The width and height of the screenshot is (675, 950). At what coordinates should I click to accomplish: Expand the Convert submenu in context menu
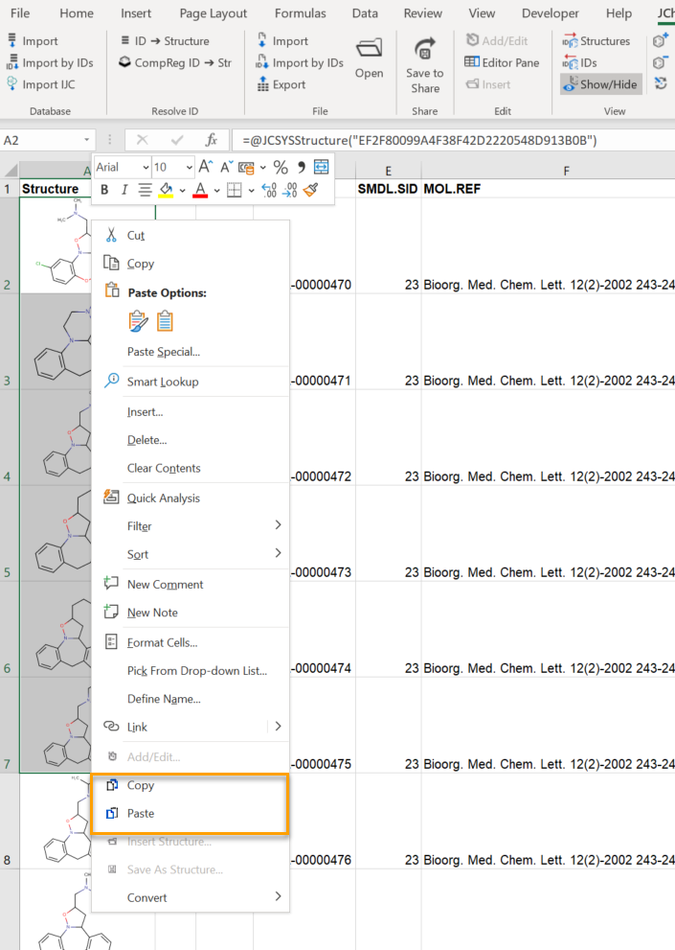[x=278, y=897]
